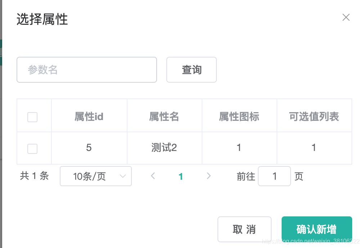Select the table row for 测试2
The width and height of the screenshot is (363, 248).
[x=164, y=148]
